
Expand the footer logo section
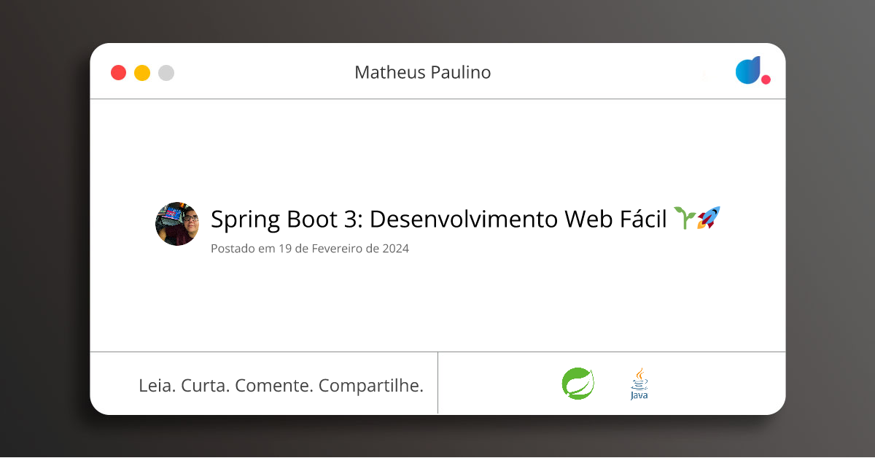(611, 382)
